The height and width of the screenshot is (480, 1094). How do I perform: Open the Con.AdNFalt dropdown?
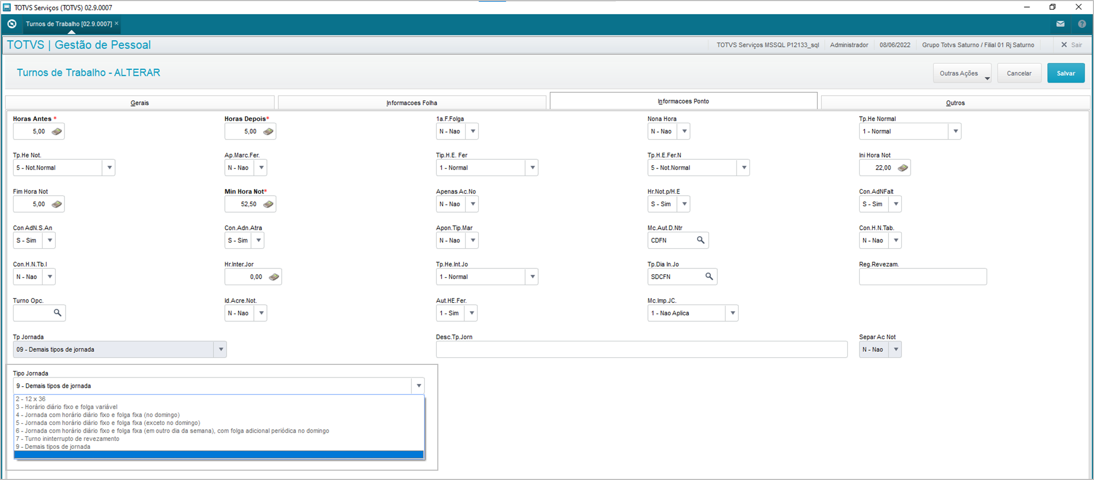(895, 204)
